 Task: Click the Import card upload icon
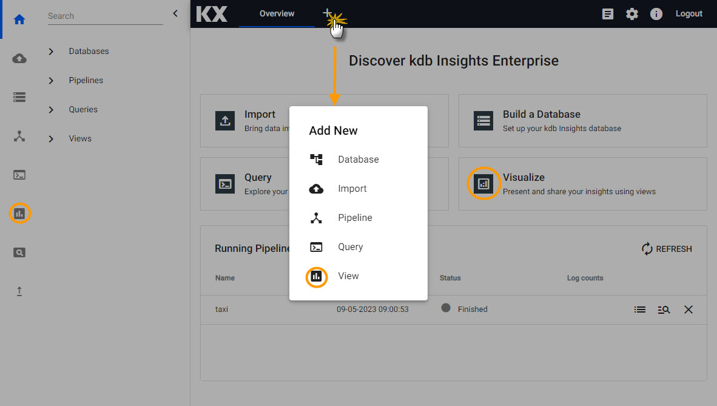(225, 121)
